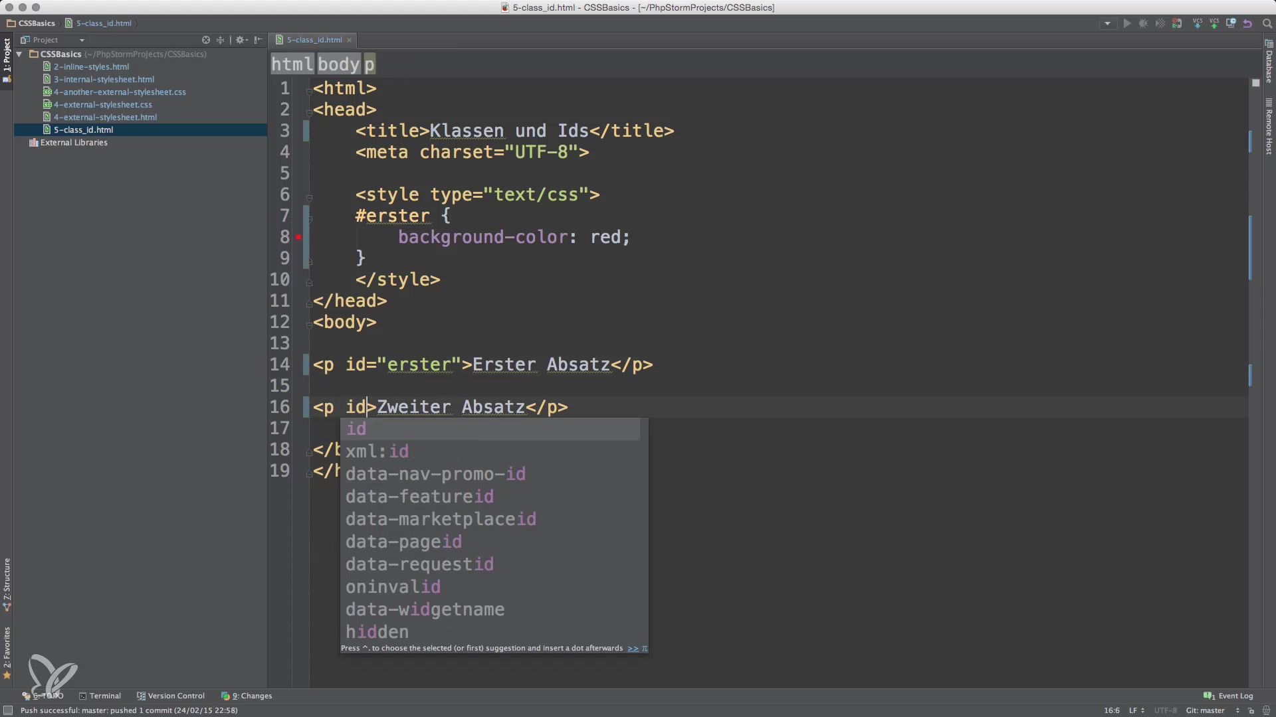Toggle read-only lock icon in status bar
This screenshot has width=1276, height=717.
[x=1251, y=710]
